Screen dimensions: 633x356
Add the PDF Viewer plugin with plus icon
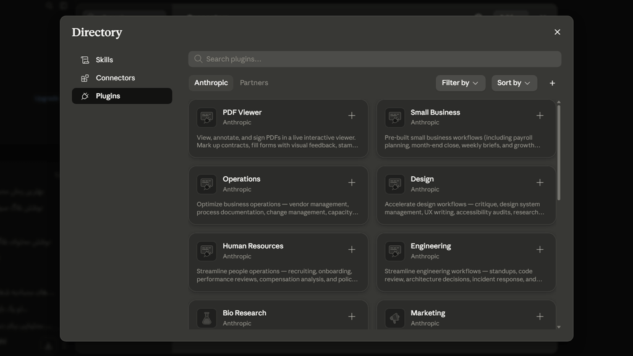point(352,116)
